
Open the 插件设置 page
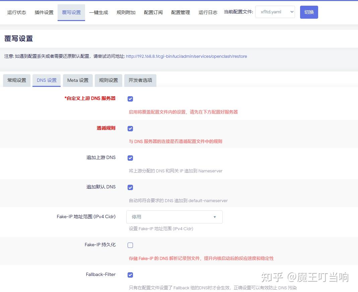pyautogui.click(x=44, y=12)
